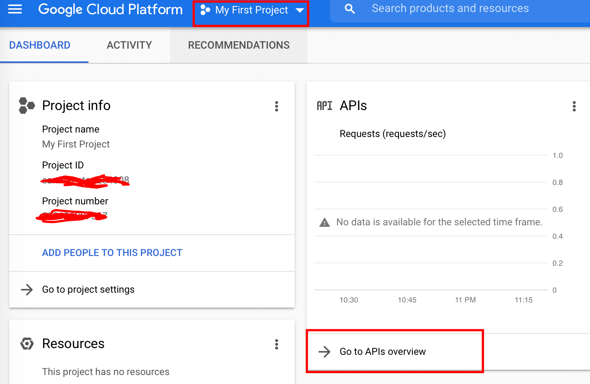Image resolution: width=590 pixels, height=384 pixels.
Task: Click arrow icon next to project settings
Action: click(27, 290)
